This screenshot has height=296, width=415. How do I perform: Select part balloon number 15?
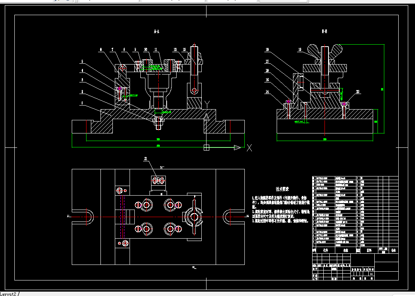point(267,80)
